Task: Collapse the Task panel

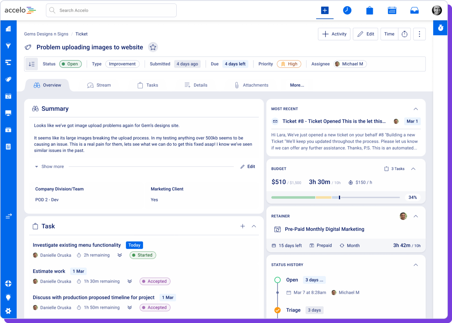Action: click(x=254, y=226)
